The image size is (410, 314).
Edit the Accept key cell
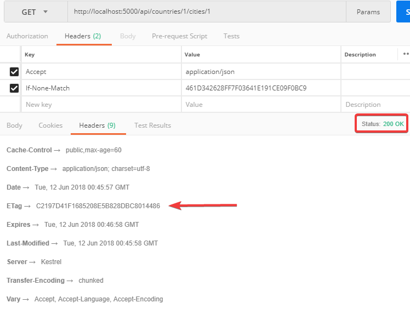point(101,72)
